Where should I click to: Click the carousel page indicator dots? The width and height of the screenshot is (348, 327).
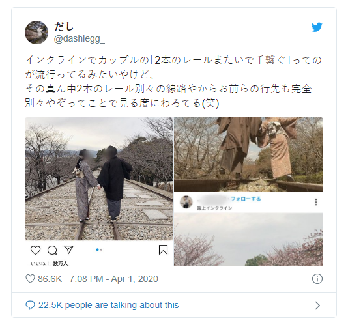(99, 249)
